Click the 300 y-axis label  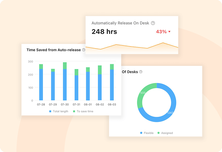point(31,62)
